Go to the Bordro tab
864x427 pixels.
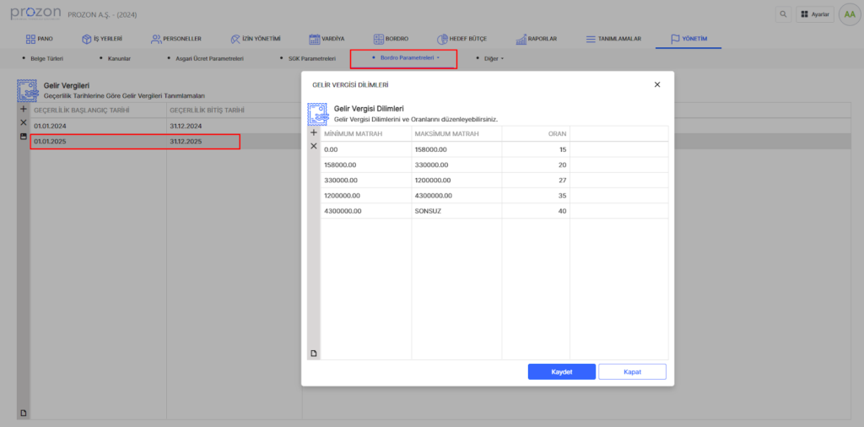390,39
